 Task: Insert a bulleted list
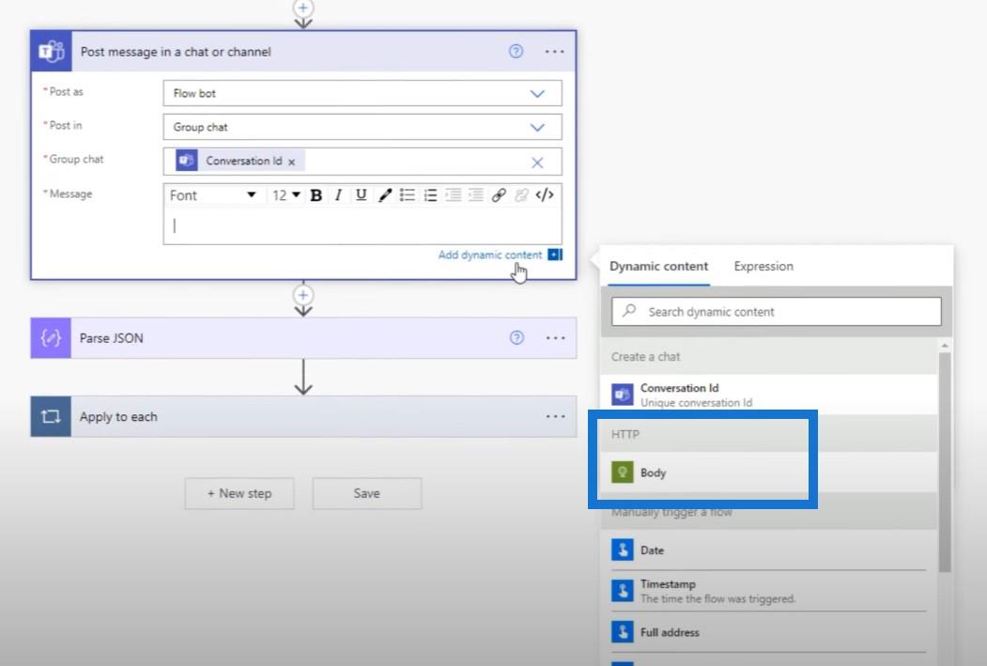pos(408,195)
